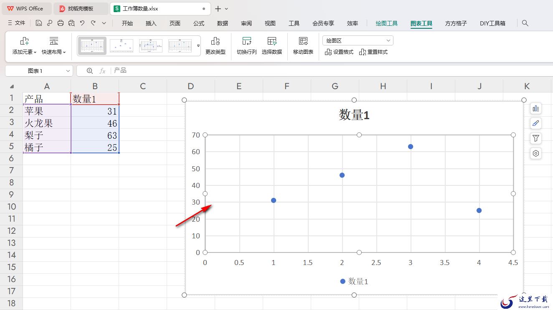Select row 10 header
Screen dimensions: 553x310
click(11, 207)
